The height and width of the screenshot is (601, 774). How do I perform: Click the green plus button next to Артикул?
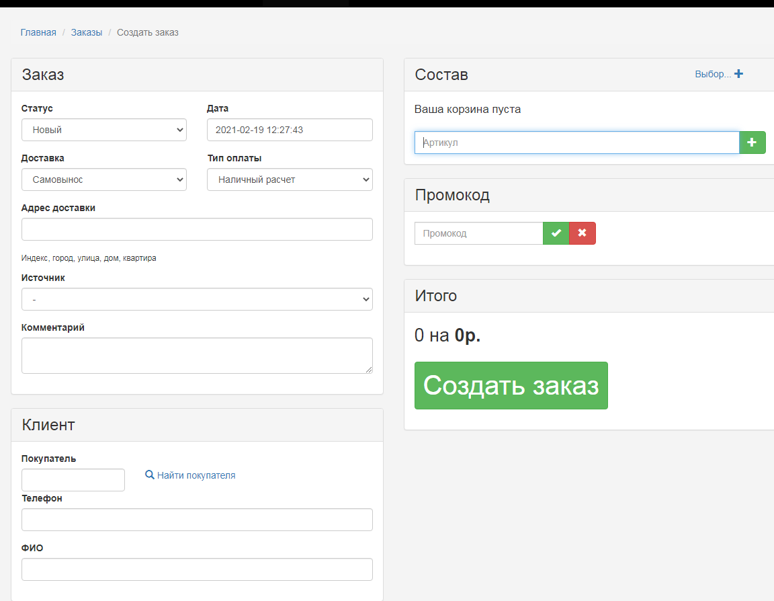[x=752, y=143]
